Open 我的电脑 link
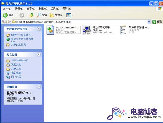The image size is (163, 123). 16,73
